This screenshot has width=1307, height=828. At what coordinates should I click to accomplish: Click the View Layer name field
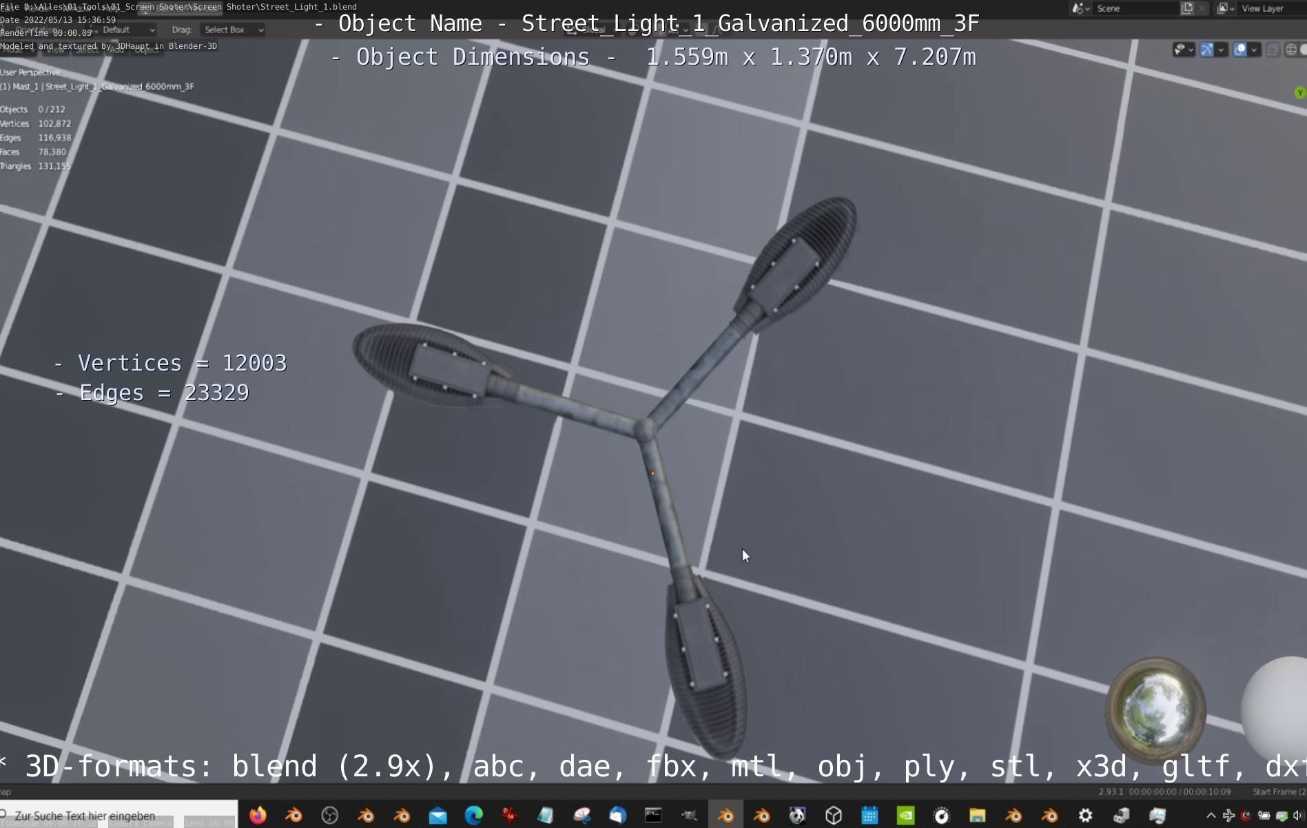1271,8
